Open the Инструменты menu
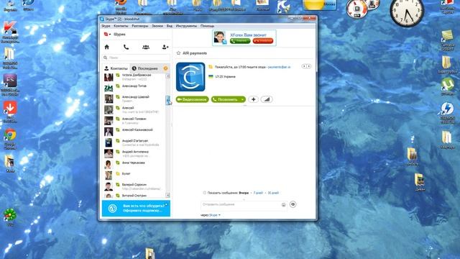This screenshot has height=259, width=460. pyautogui.click(x=186, y=26)
